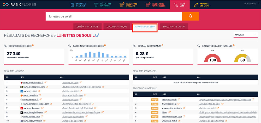261x123 pixels.
Task: Click external icon beside www.amazon.fr
Action: [179, 100]
